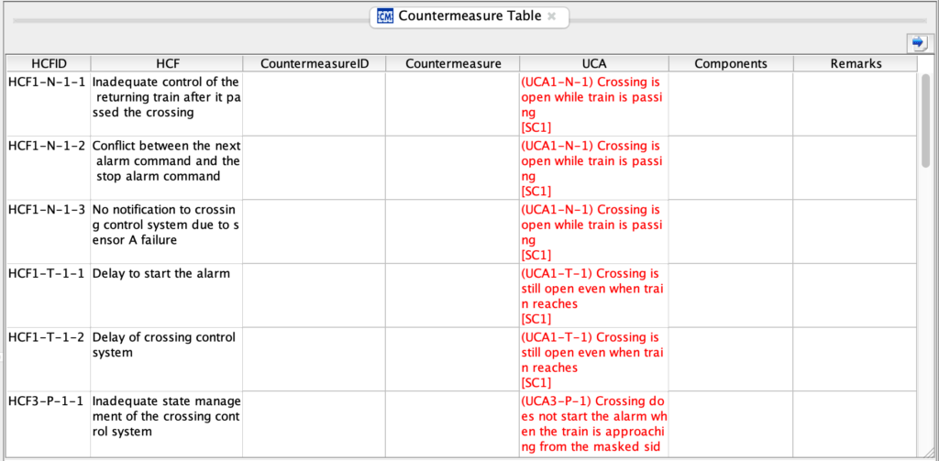The width and height of the screenshot is (939, 461).
Task: Click the Countermeasure cell for HCF1-T-1-2
Action: tap(453, 358)
